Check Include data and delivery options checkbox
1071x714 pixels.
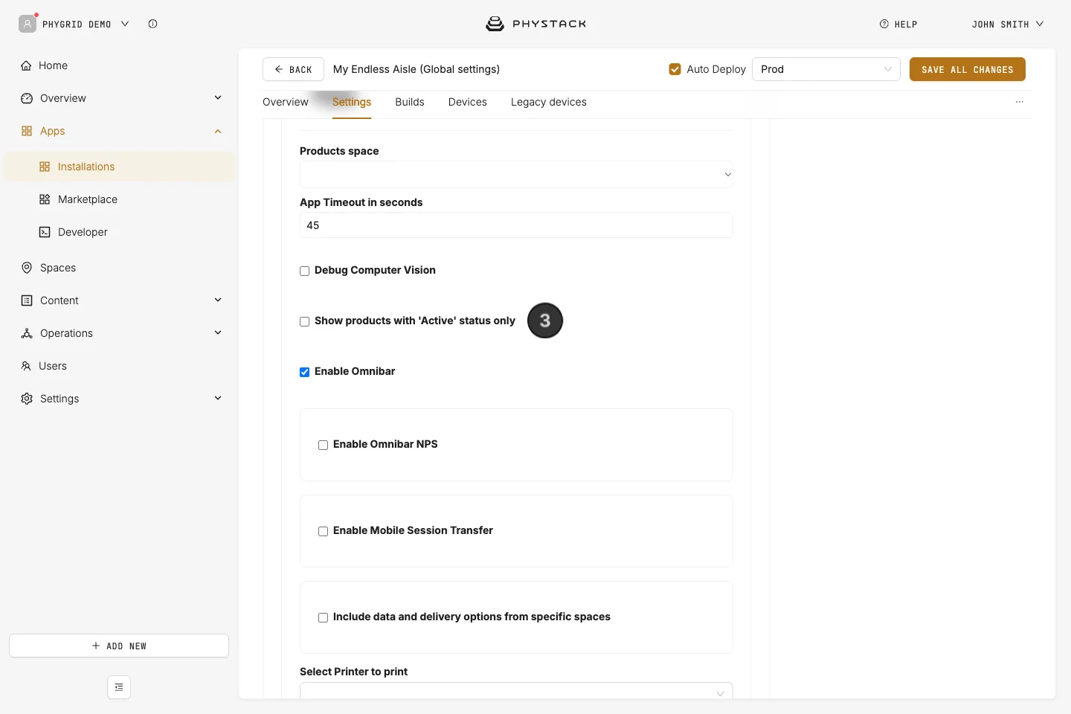[x=324, y=617]
